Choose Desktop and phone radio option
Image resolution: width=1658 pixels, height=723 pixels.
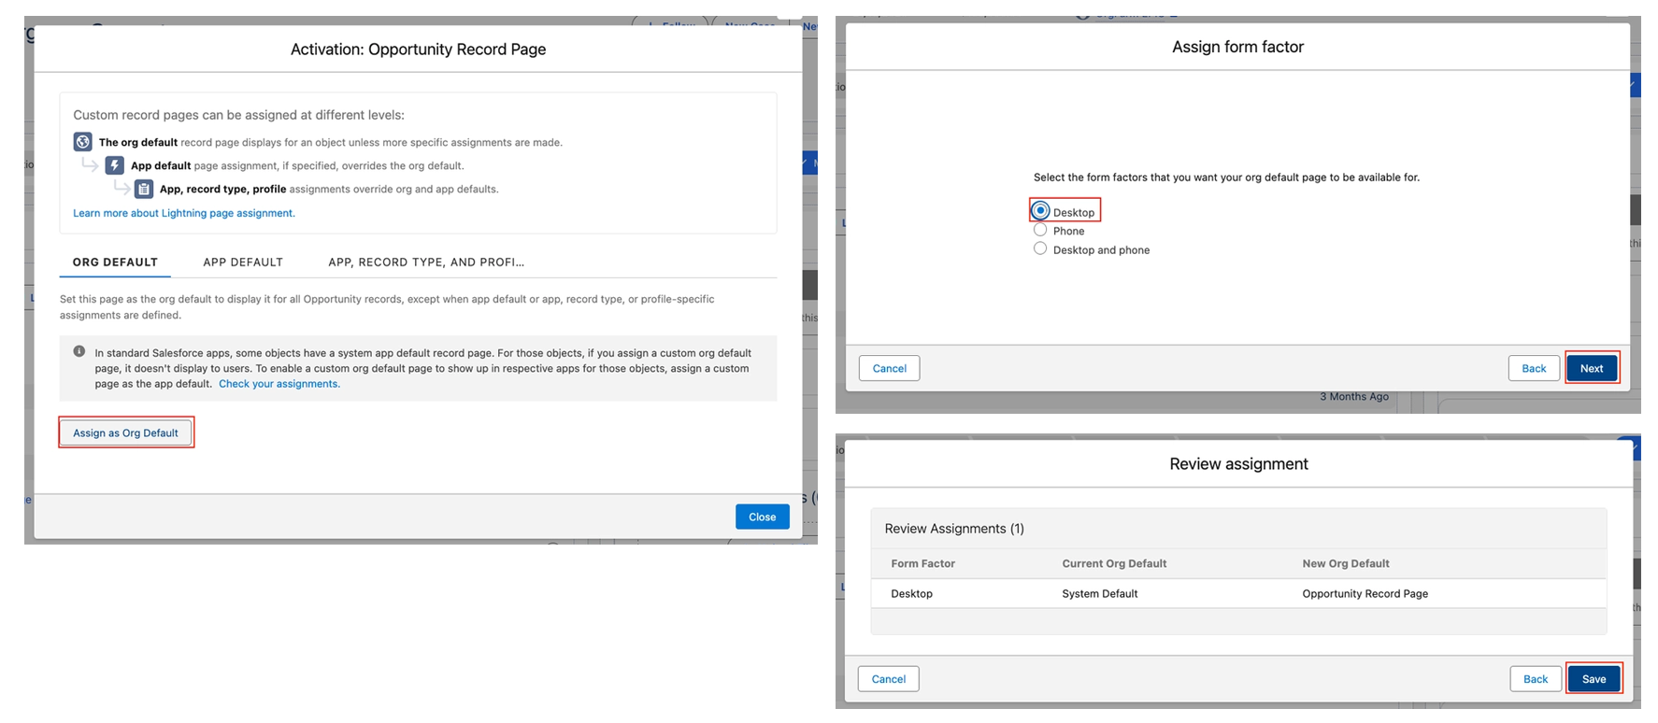click(x=1040, y=248)
